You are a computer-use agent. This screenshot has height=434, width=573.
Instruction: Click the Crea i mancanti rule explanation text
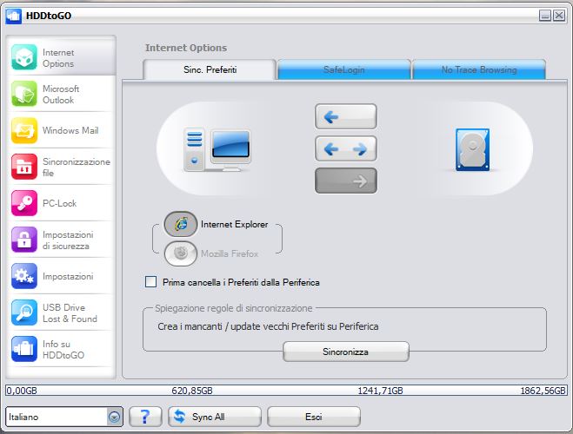coord(268,326)
